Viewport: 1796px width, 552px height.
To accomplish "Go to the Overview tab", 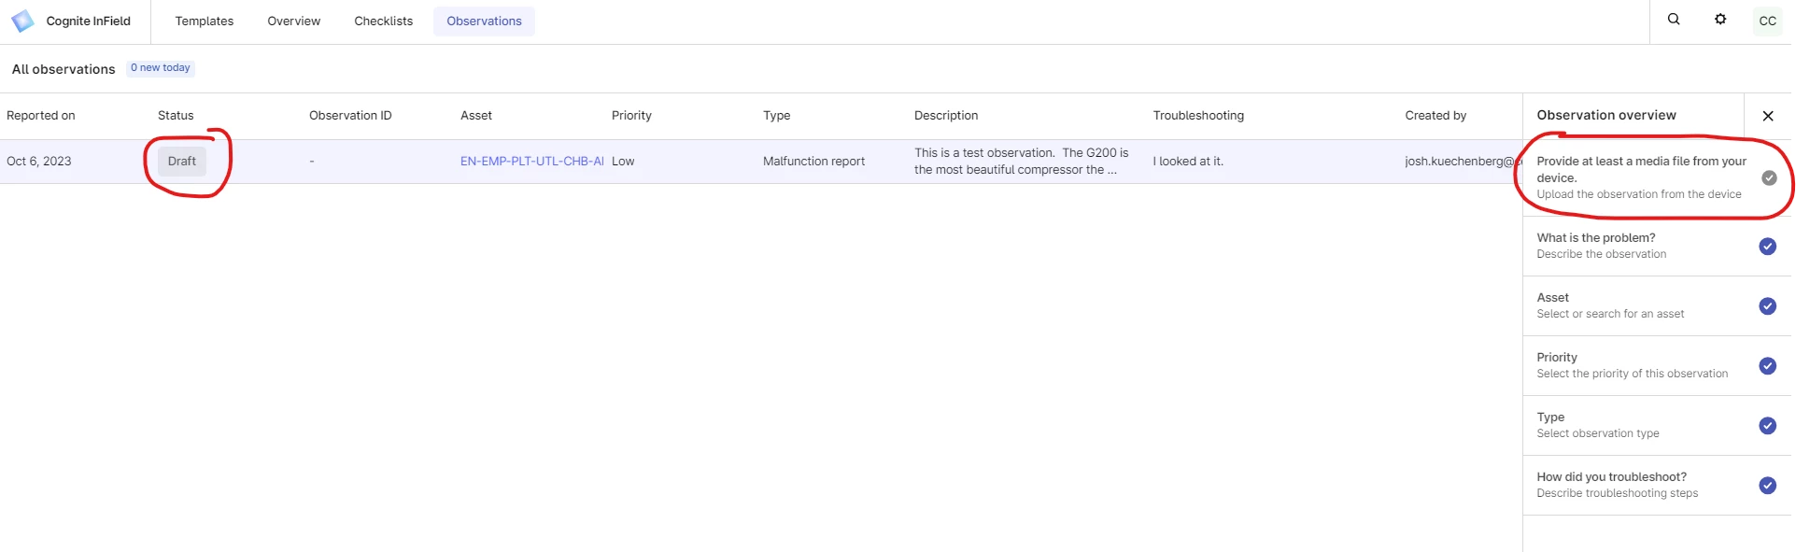I will pos(293,21).
